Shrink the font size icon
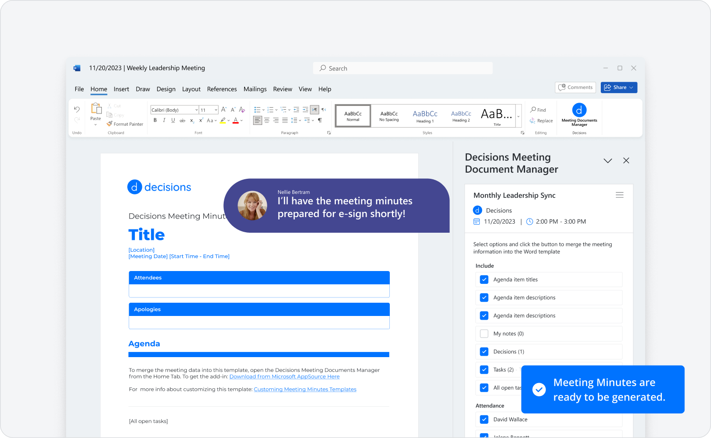 233,110
